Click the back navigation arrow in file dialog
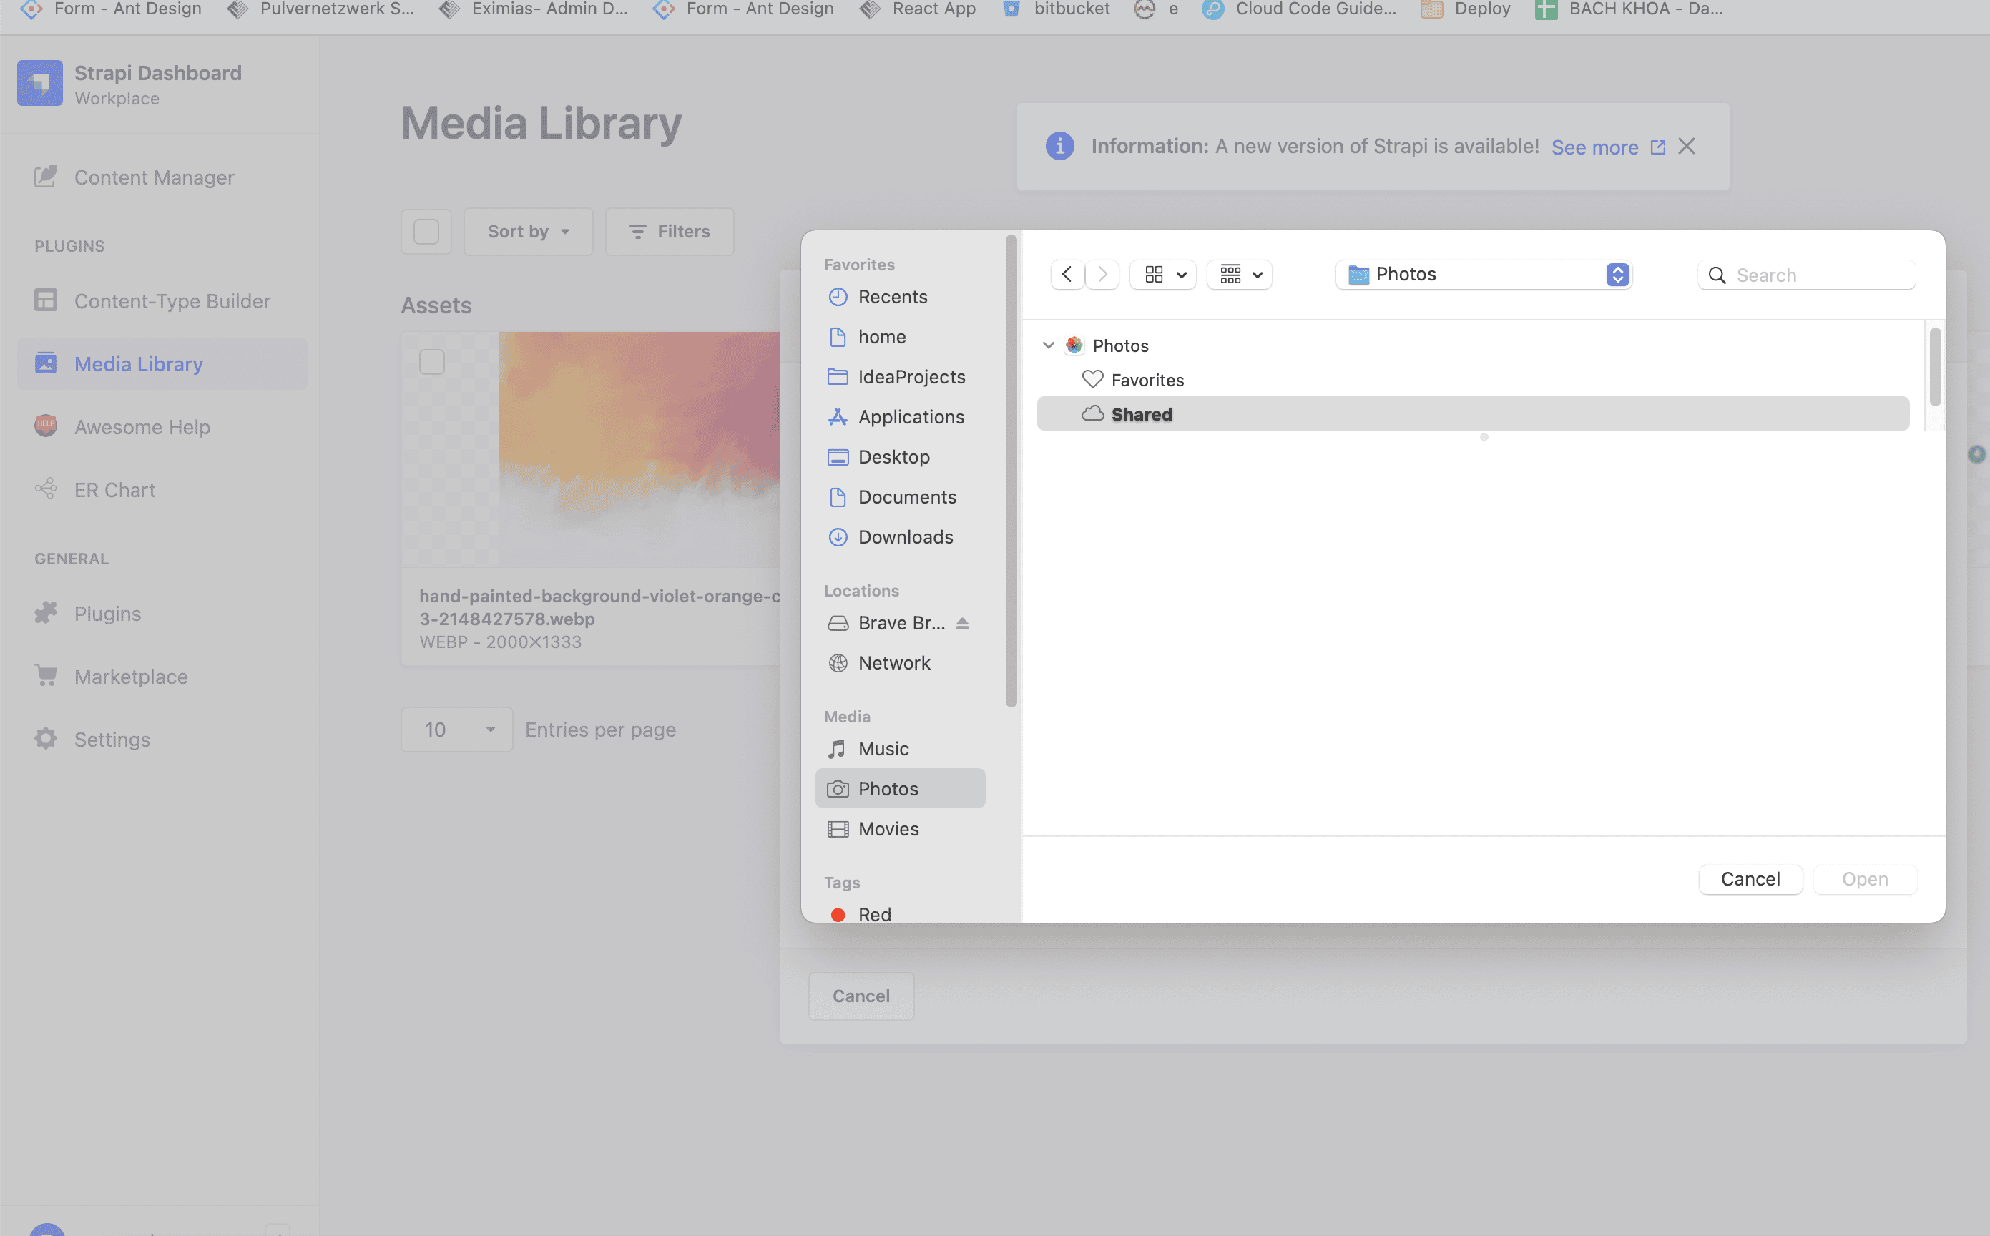Image resolution: width=1990 pixels, height=1236 pixels. tap(1067, 275)
